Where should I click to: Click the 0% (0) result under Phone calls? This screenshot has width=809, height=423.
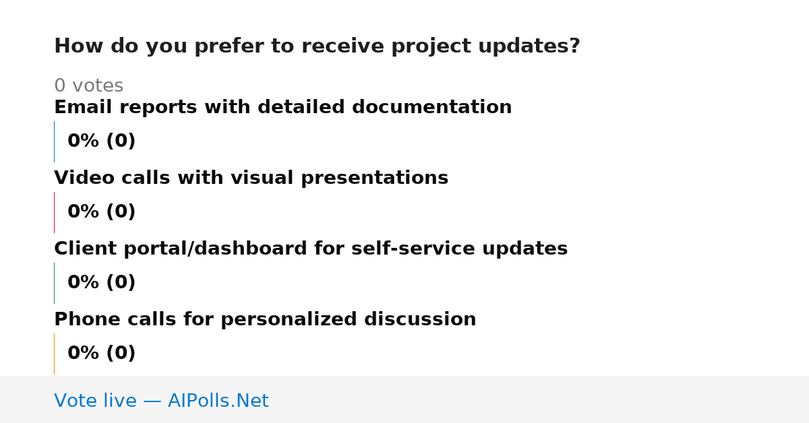tap(101, 353)
